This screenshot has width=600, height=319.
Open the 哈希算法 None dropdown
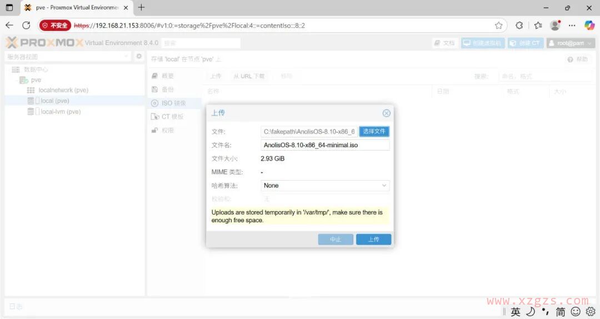click(325, 186)
